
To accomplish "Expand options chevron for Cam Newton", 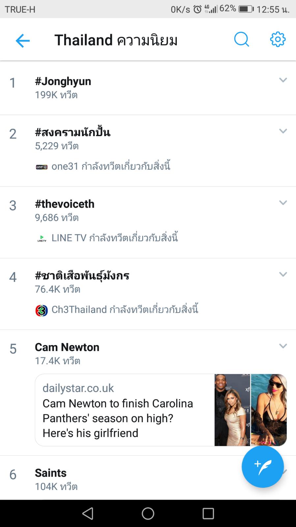I will point(283,346).
